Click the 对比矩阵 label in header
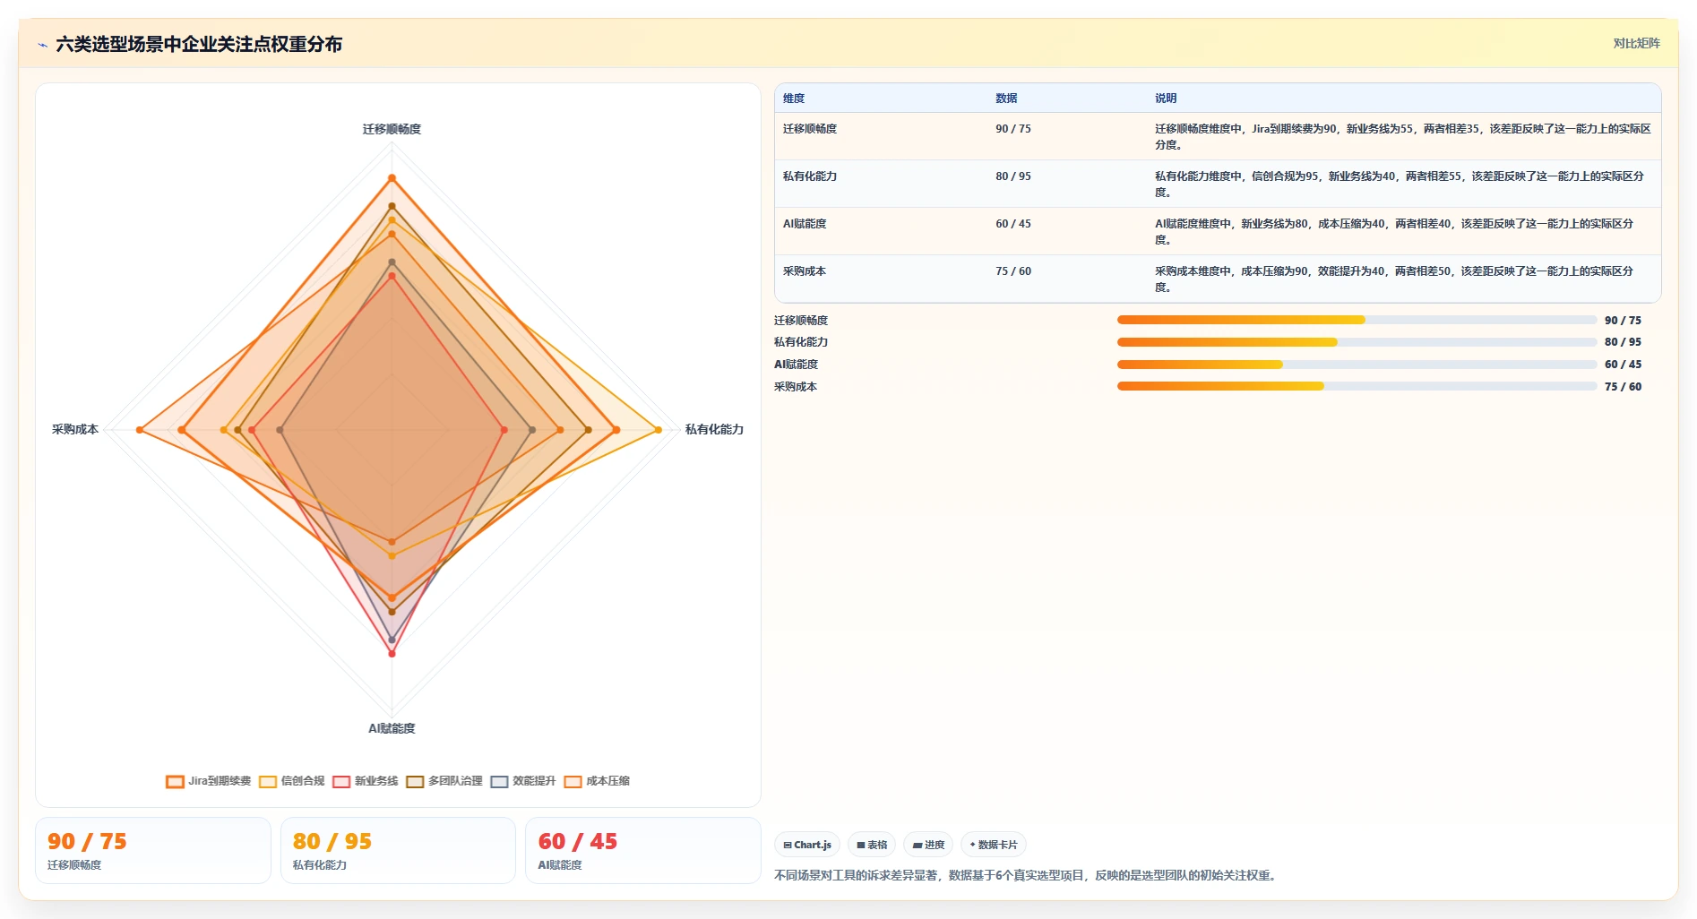 click(1636, 43)
